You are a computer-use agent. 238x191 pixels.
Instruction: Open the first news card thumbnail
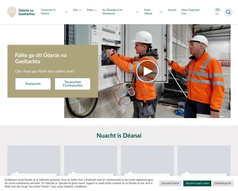(x=34, y=160)
